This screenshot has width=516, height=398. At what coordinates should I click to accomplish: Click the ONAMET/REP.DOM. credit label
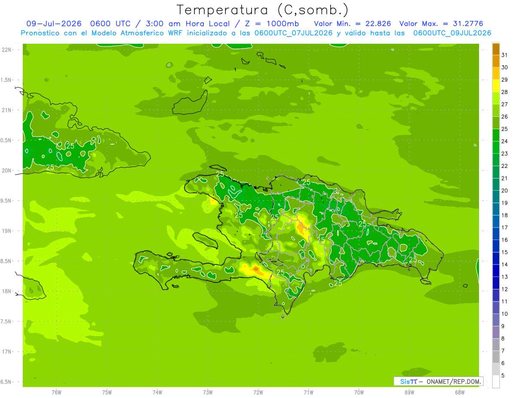453,381
